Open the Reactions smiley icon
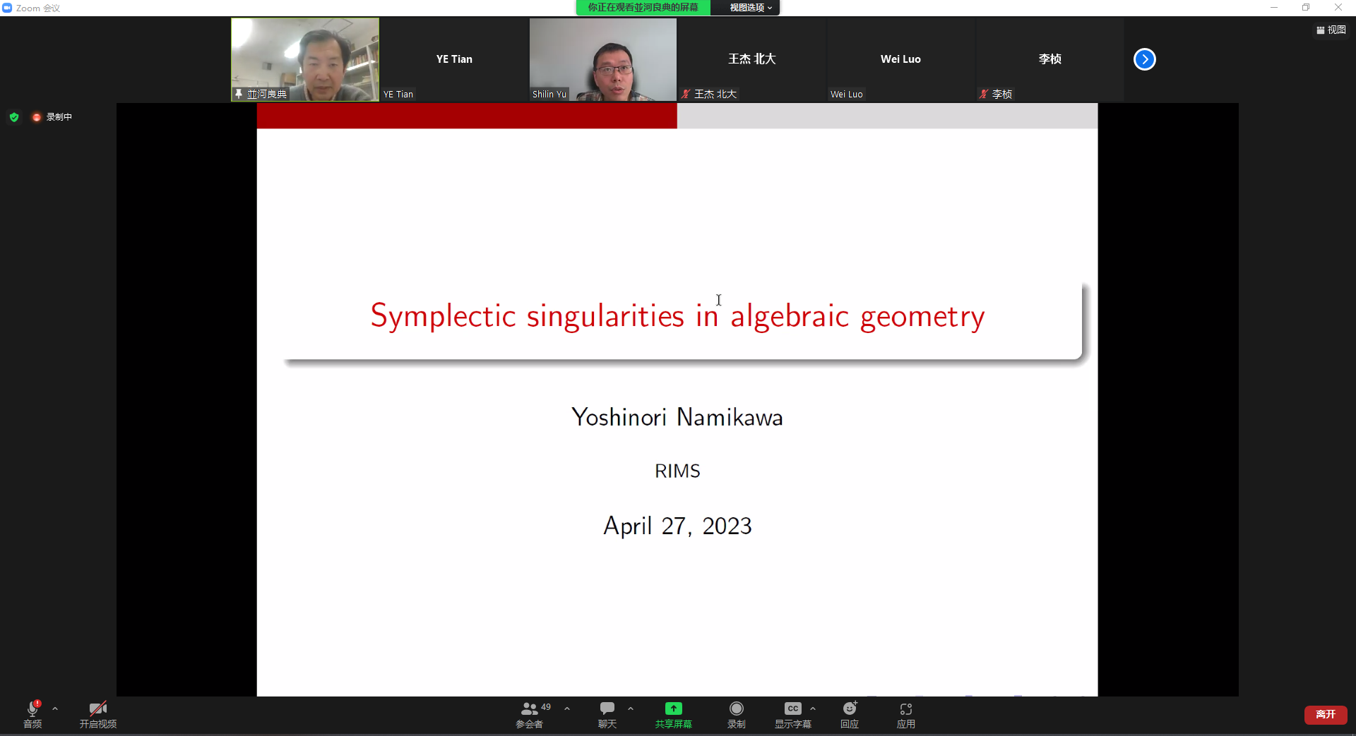Screen dimensions: 1356x736 (850, 710)
